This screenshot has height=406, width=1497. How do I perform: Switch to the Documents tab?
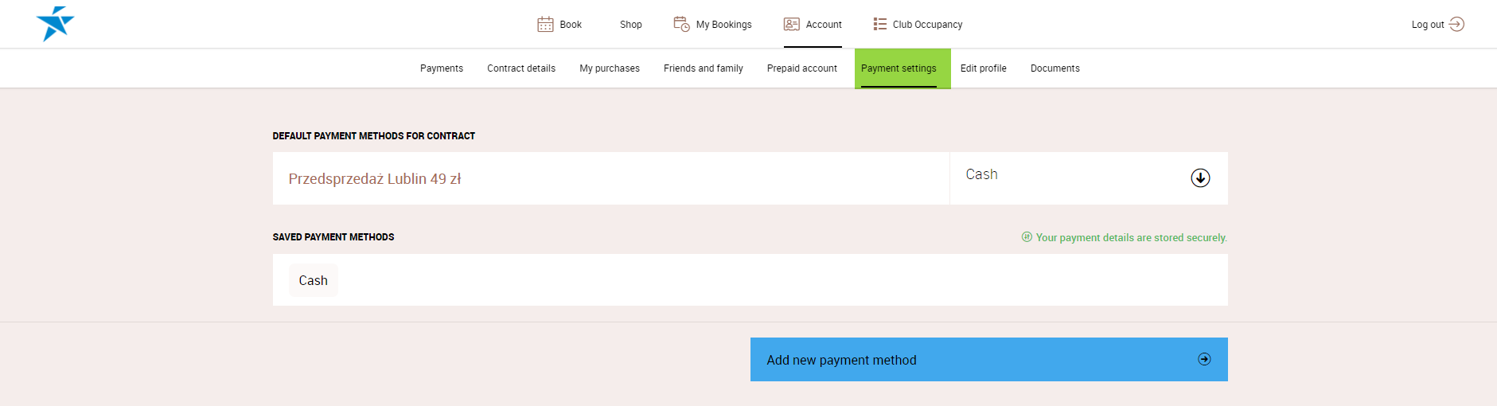coord(1055,68)
